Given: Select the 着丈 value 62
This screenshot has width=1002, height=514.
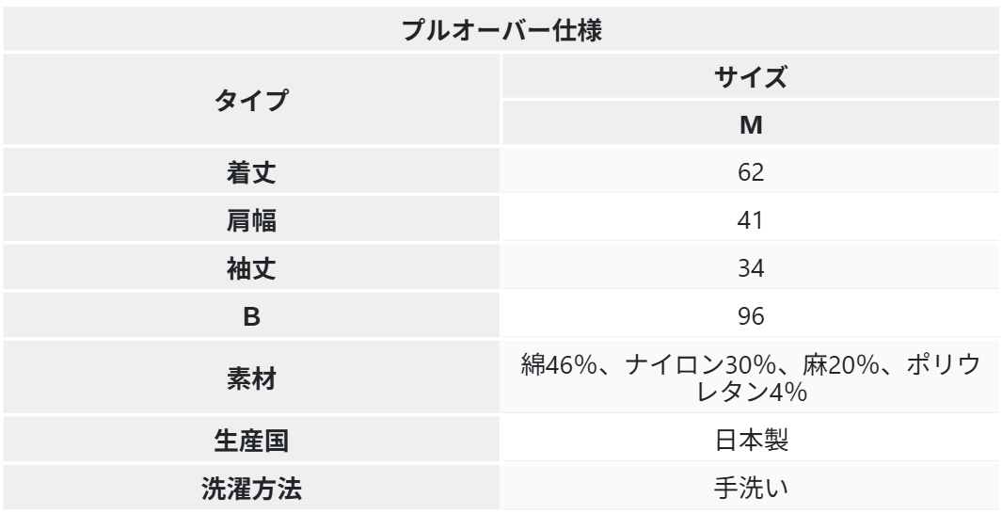Looking at the screenshot, I should [750, 172].
